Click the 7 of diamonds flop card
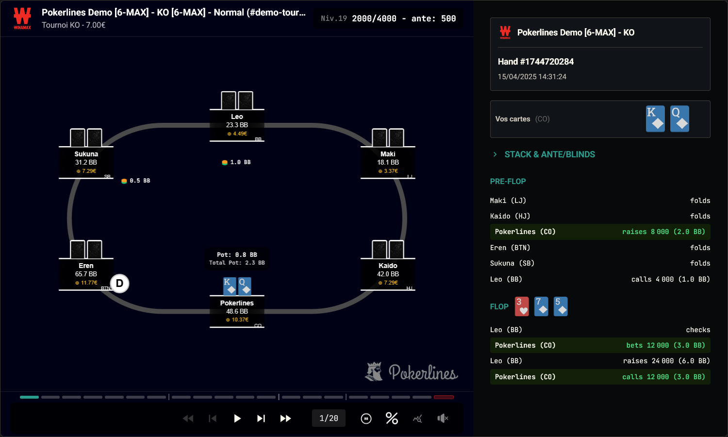Viewport: 728px width, 437px height. point(541,306)
